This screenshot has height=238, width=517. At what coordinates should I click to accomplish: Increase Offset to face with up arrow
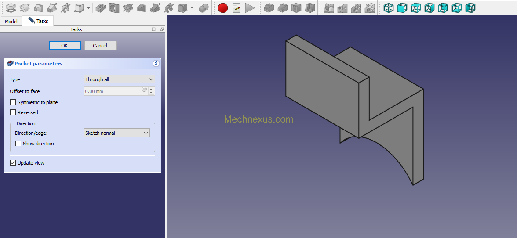coord(151,89)
